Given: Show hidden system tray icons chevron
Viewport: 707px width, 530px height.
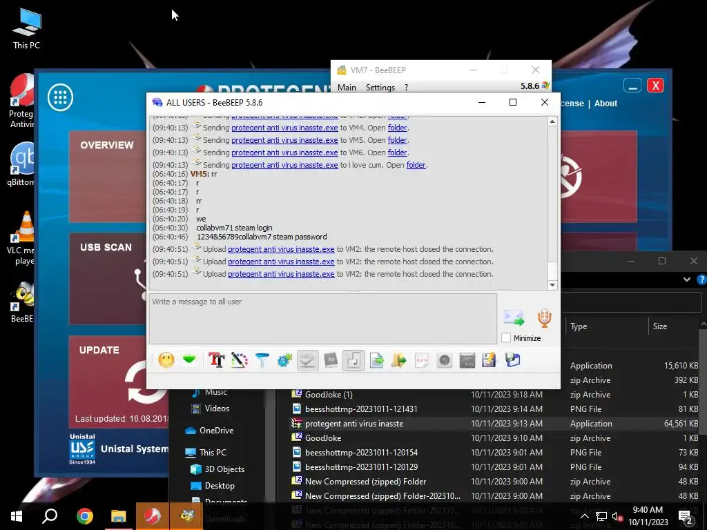Looking at the screenshot, I should (x=584, y=516).
